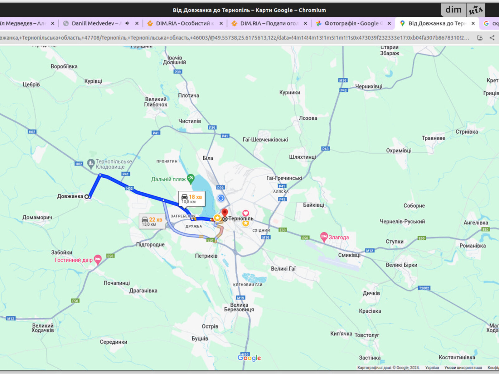499x374 pixels.
Task: Click the red destination pin at Тернопіль
Action: 225,213
